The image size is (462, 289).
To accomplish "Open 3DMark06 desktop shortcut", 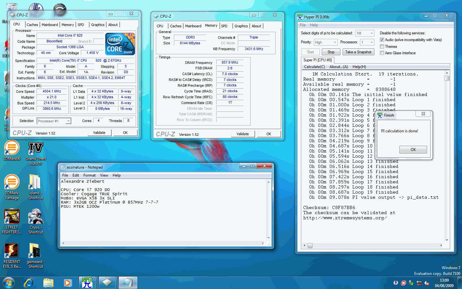I will point(12,150).
